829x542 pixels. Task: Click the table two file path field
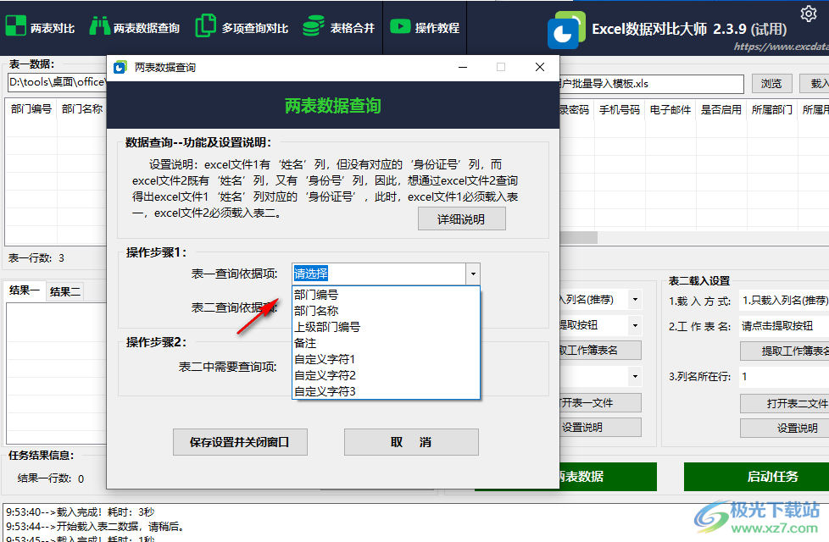coord(651,84)
